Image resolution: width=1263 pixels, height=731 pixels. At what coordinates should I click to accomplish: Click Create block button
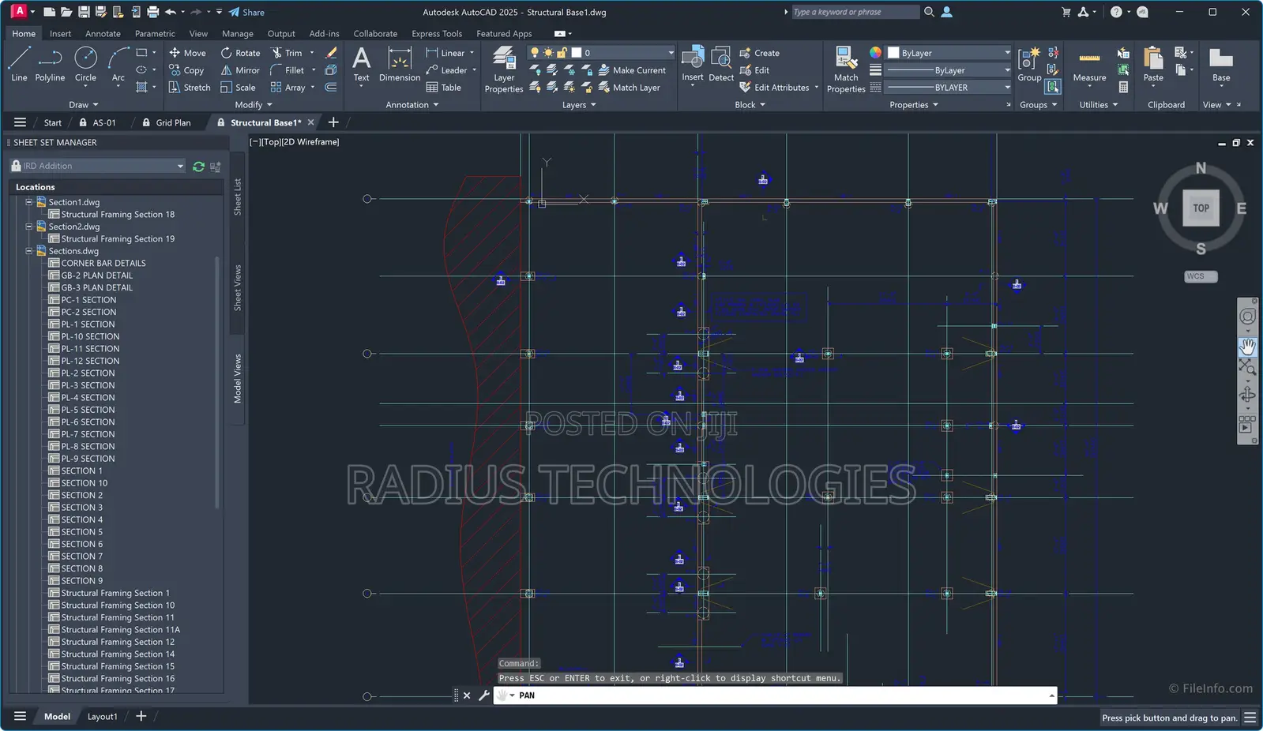[x=760, y=53]
